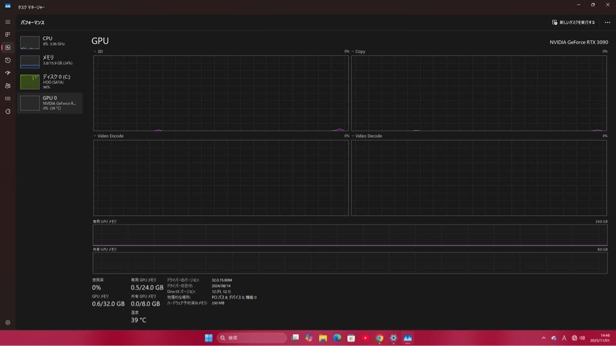Collapse the Copy graph section
616x346 pixels.
click(353, 51)
